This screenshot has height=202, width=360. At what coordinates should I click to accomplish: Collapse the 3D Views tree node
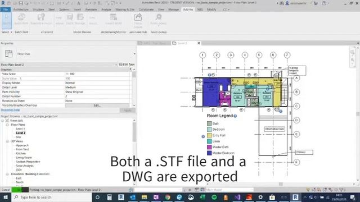[7, 141]
